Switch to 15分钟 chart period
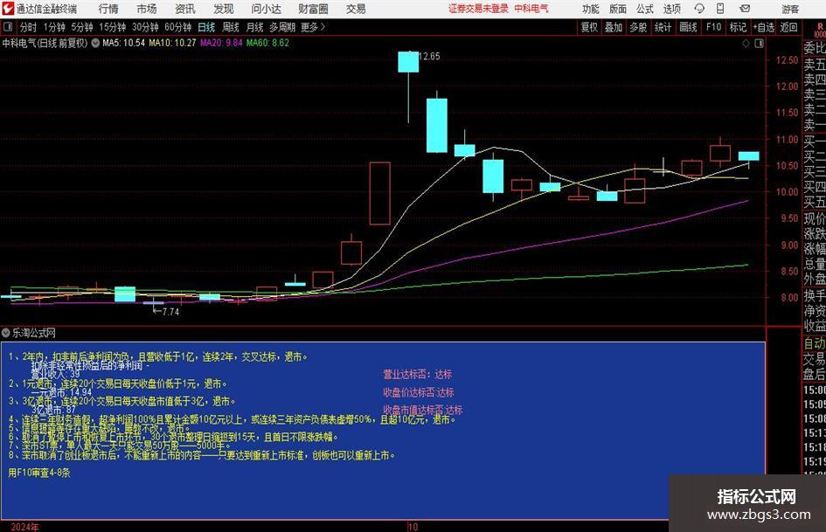The height and width of the screenshot is (532, 826). (113, 27)
